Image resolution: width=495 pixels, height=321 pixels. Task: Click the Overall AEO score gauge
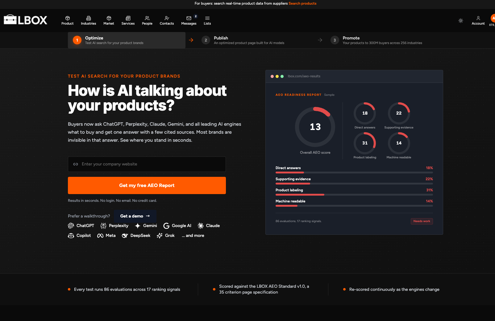(x=315, y=127)
